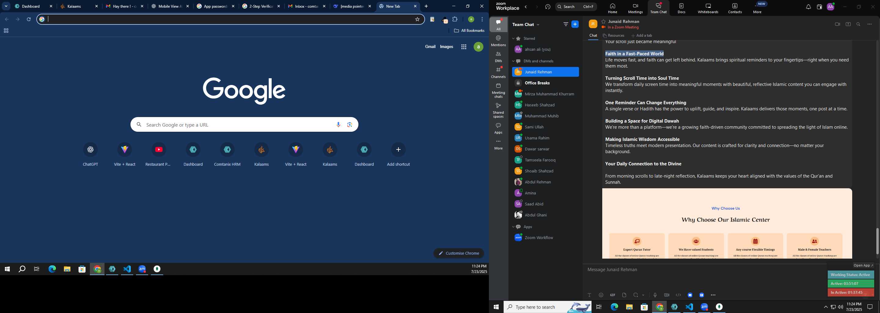Open more message toolbar options
Viewport: 880px width, 313px height.
(713, 295)
